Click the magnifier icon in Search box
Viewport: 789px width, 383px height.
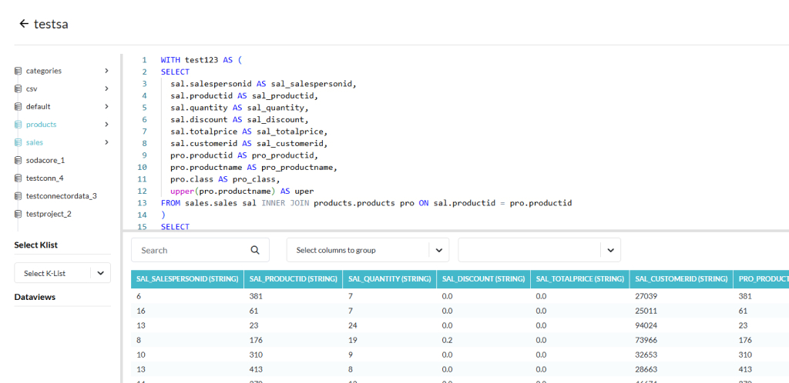[x=255, y=250]
